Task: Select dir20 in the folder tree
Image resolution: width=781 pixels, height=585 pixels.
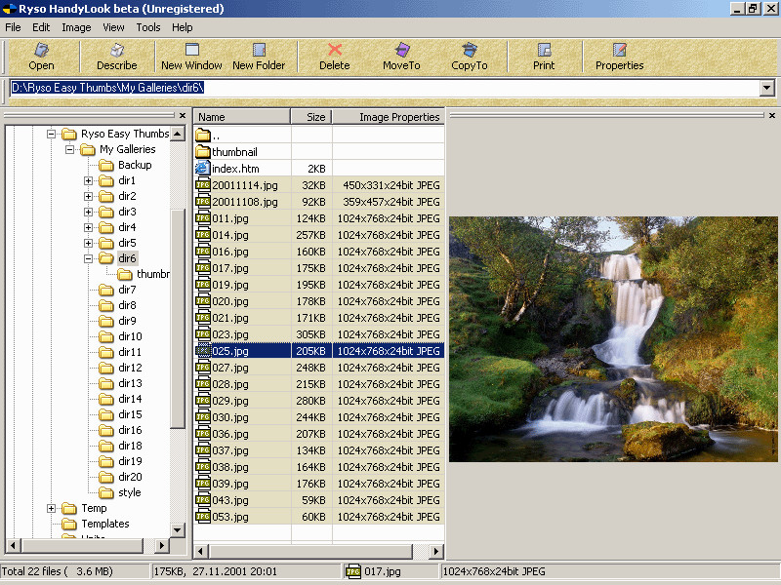Action: (130, 477)
